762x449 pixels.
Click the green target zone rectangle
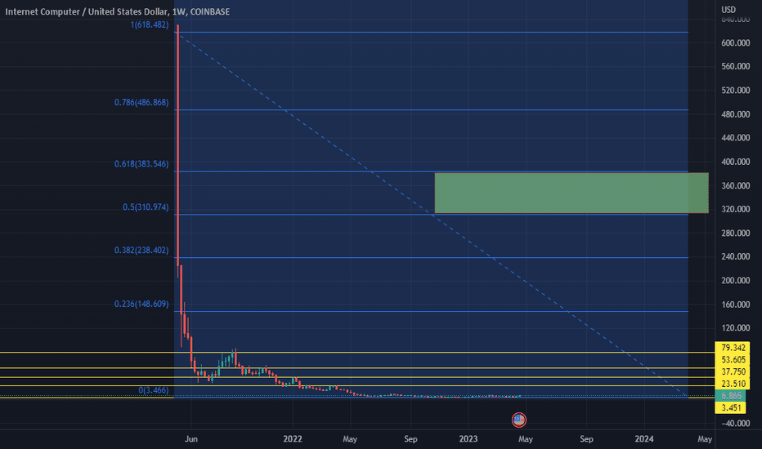pos(571,193)
